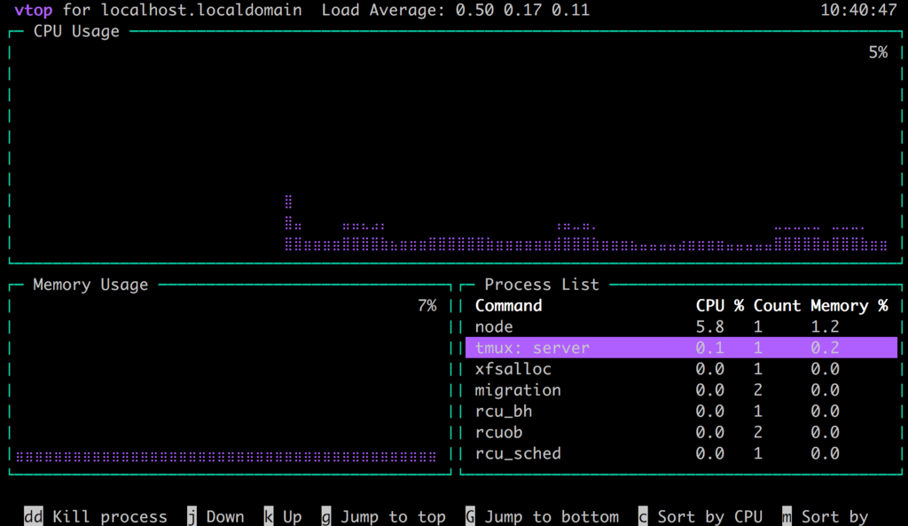
Task: Select the rcu_sched process row
Action: [x=681, y=453]
